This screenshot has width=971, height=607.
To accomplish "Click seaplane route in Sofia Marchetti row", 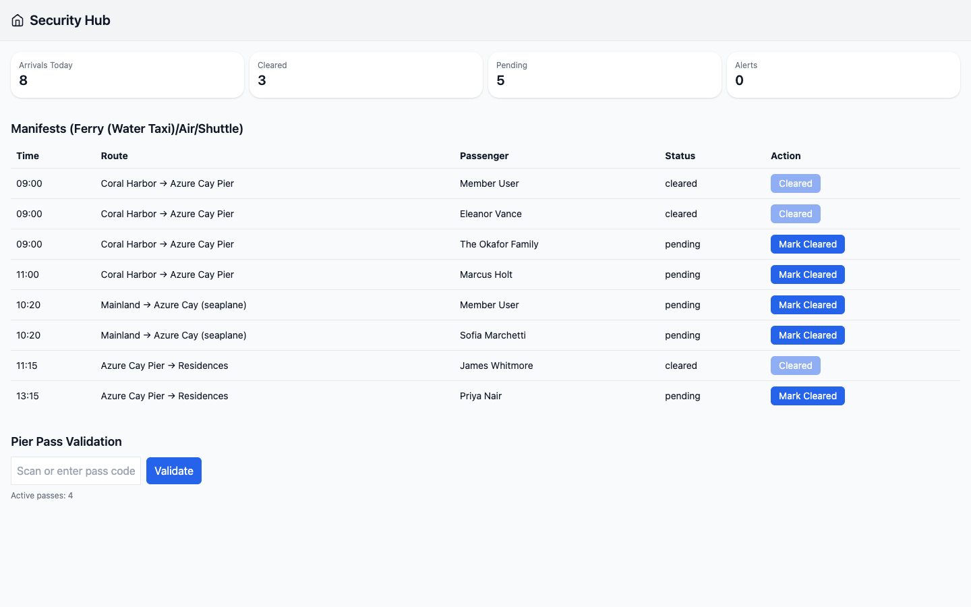I will (173, 335).
